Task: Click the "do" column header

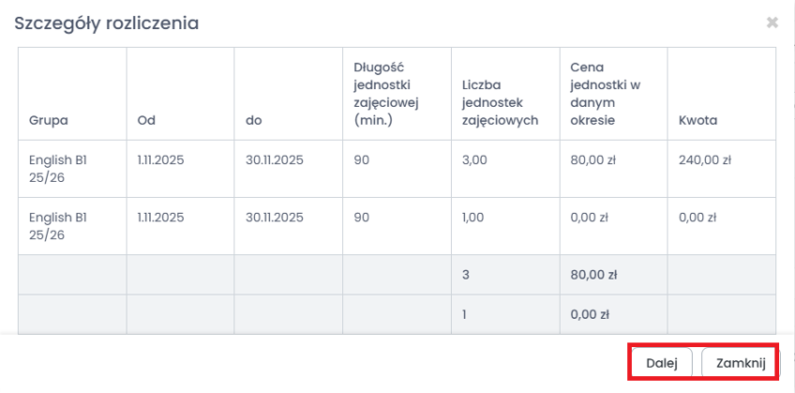Action: tap(253, 120)
